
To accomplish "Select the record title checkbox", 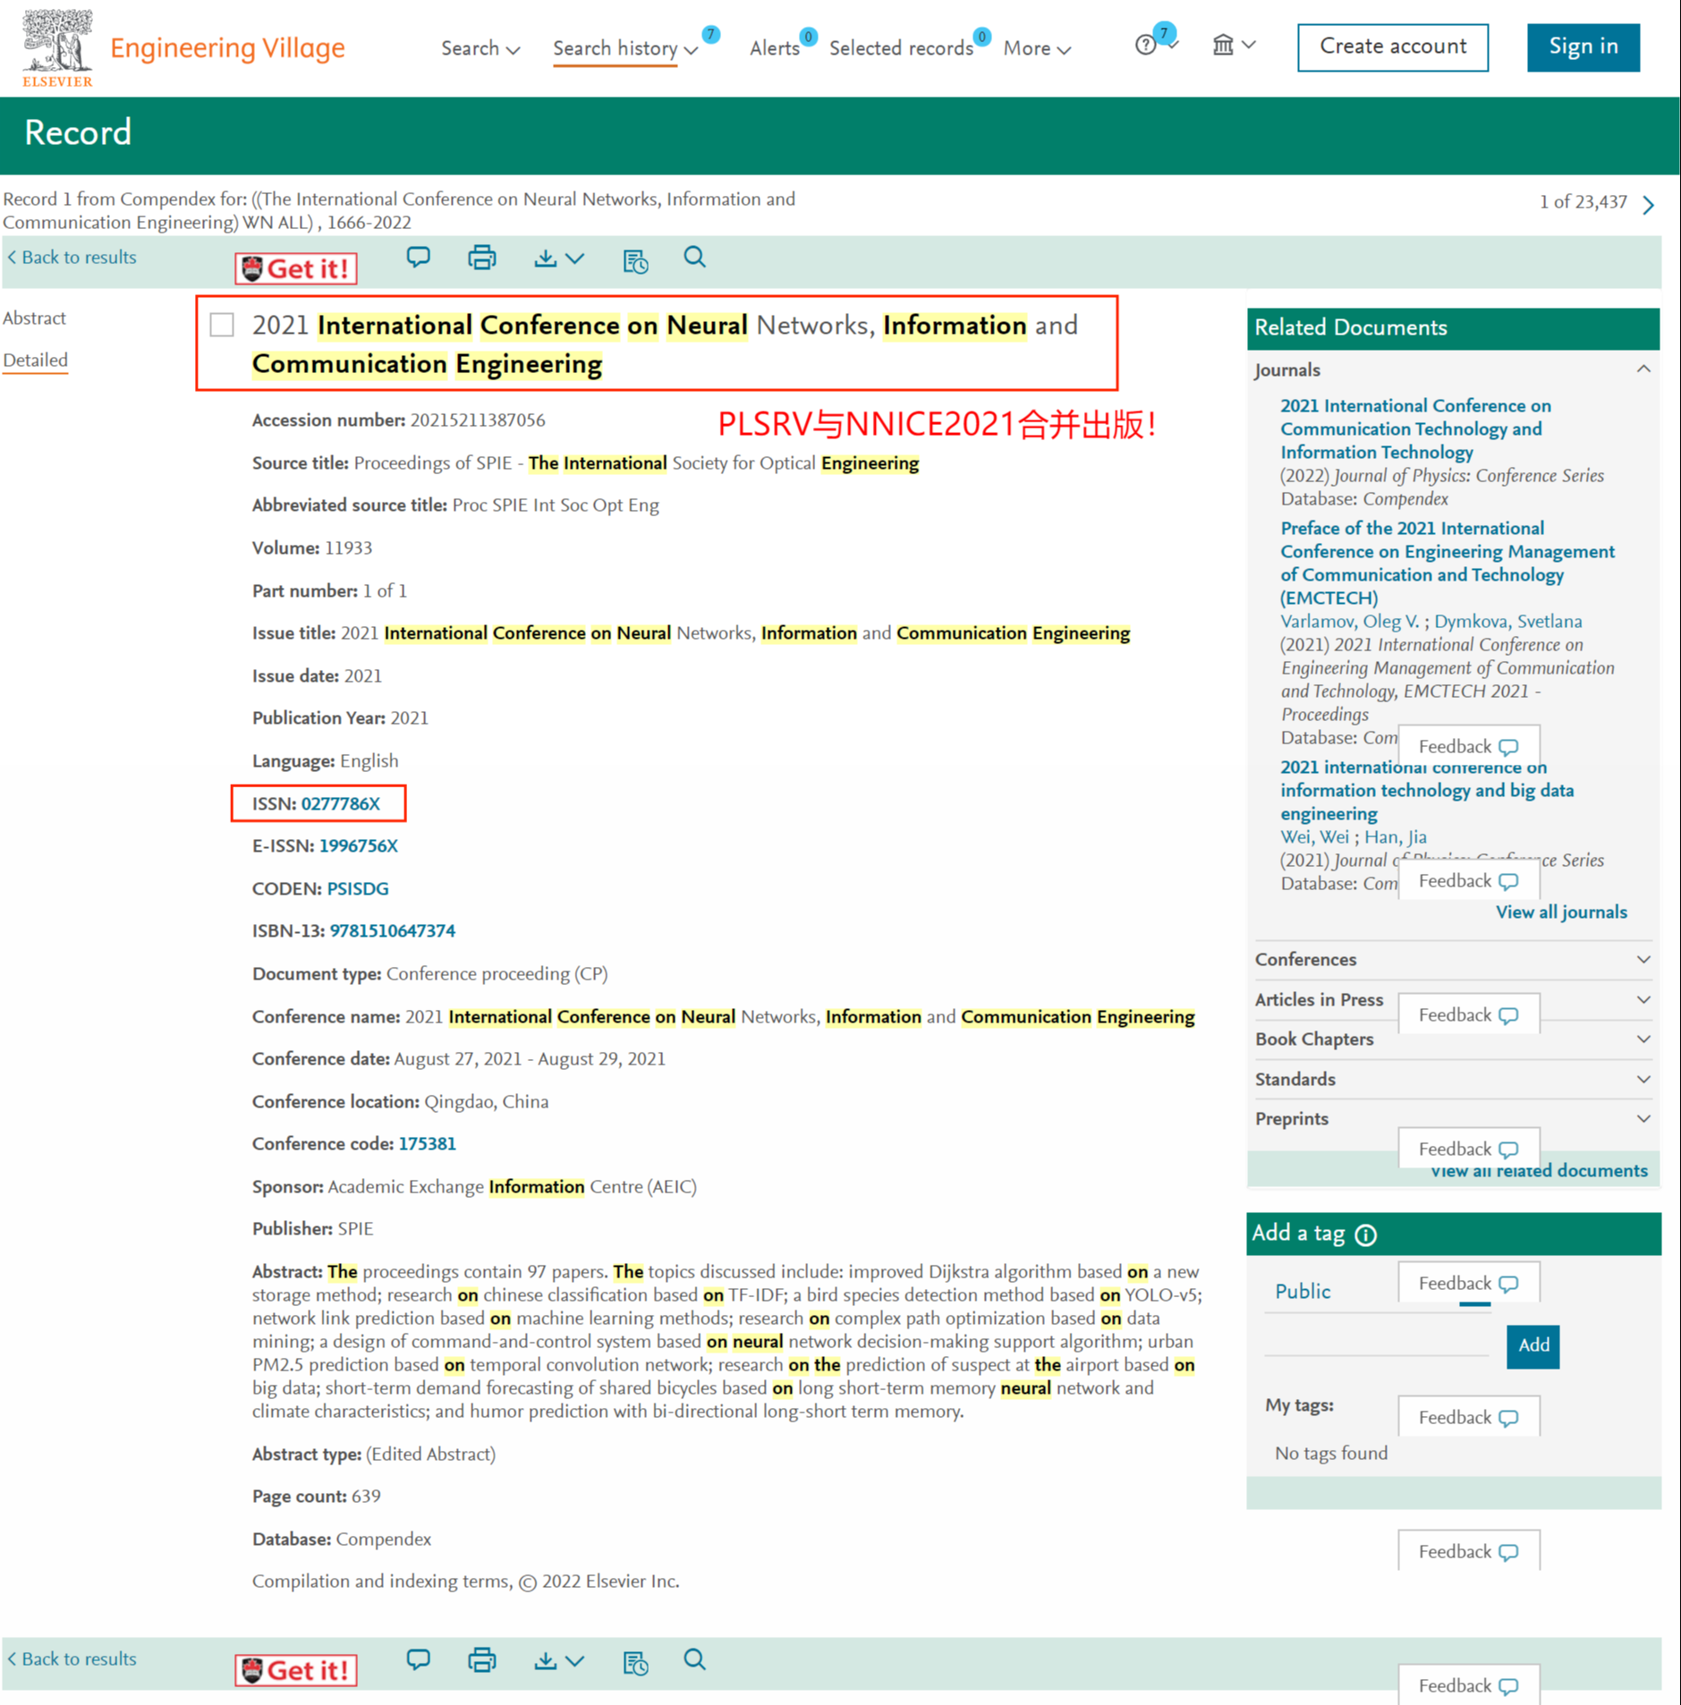I will click(222, 325).
